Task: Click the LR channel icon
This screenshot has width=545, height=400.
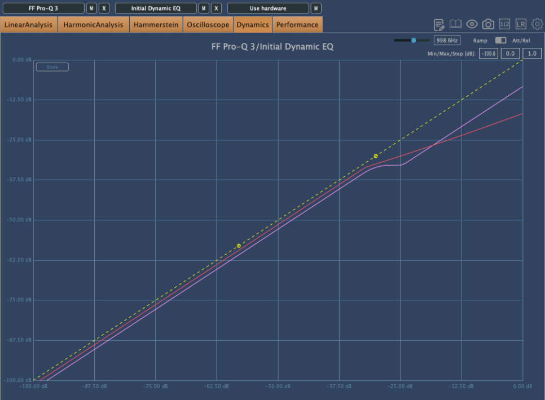Action: 521,25
